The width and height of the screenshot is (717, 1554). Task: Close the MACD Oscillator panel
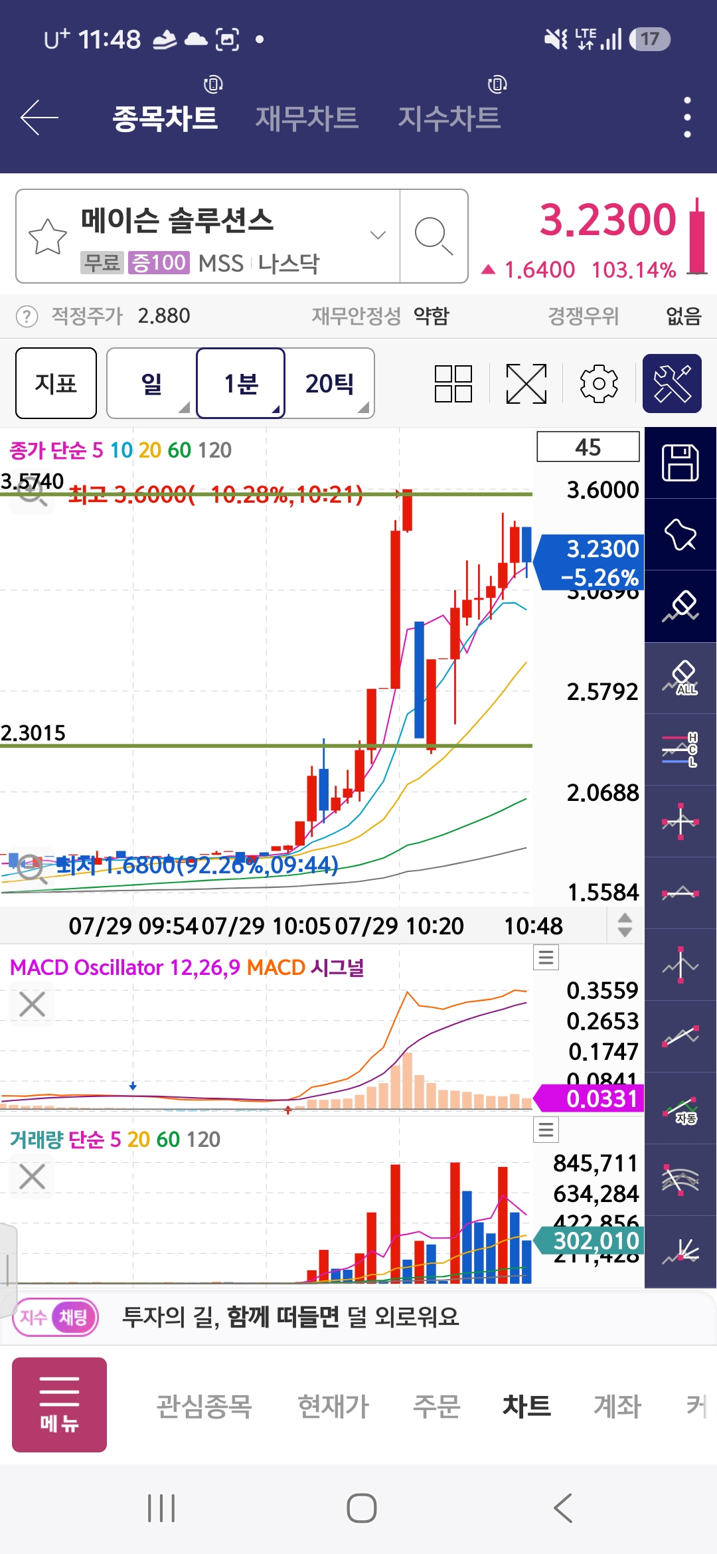point(32,1004)
